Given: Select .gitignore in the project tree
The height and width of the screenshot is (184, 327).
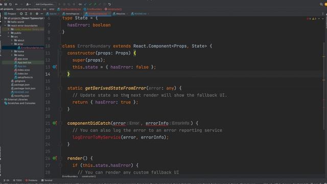Looking at the screenshot, I should [18, 81].
